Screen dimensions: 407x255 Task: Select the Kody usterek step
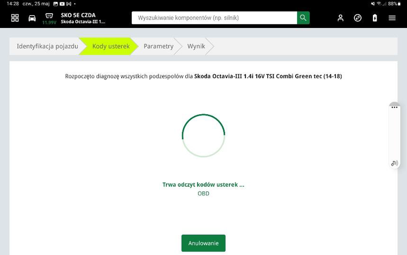[x=111, y=46]
